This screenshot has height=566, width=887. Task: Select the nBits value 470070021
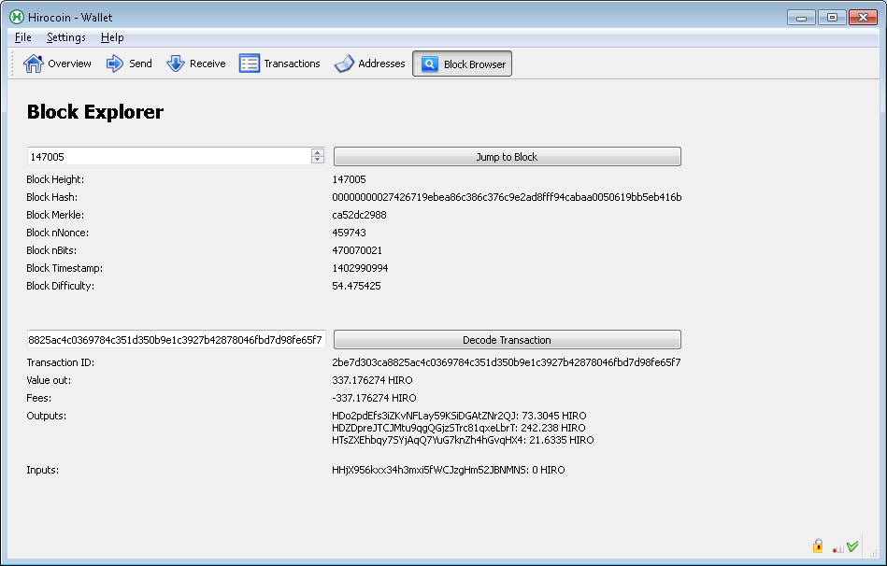(357, 250)
